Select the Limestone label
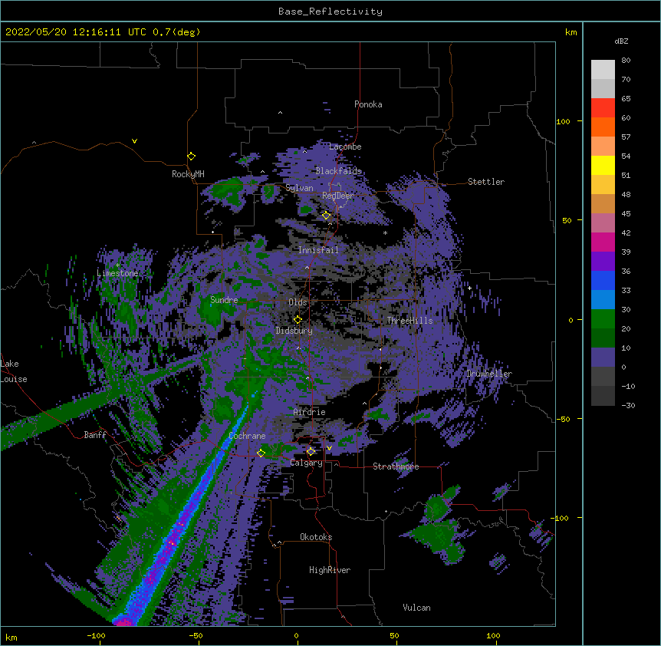Viewport: 661px width, 646px height. 117,273
